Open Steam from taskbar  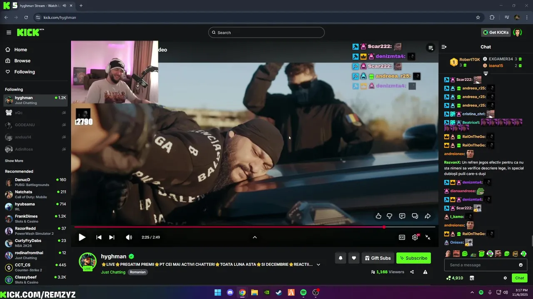coord(279,292)
